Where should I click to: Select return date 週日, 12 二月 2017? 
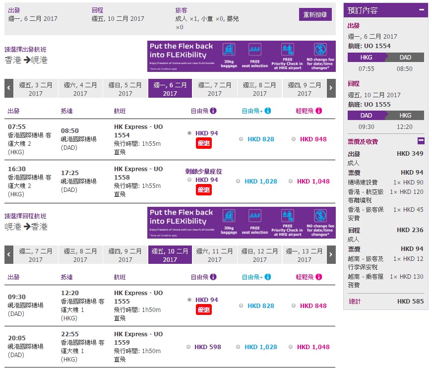tap(259, 255)
